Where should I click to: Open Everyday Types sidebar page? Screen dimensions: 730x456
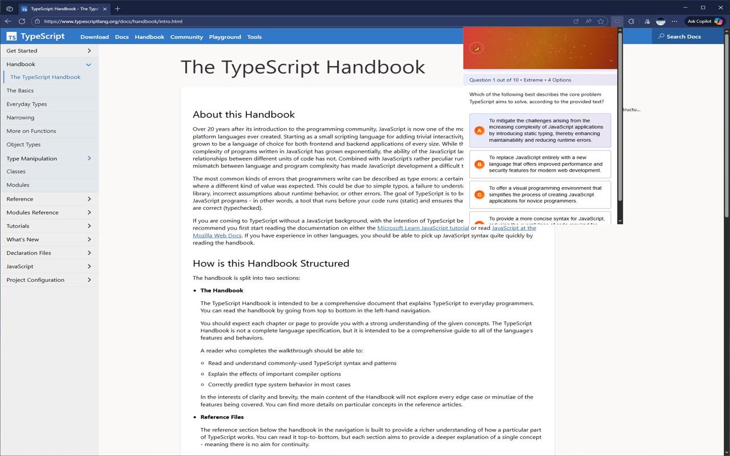click(27, 104)
